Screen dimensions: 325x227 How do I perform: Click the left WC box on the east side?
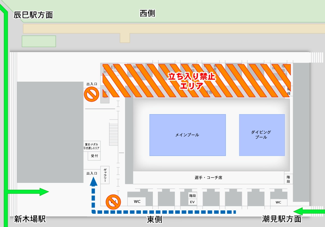[137, 201]
